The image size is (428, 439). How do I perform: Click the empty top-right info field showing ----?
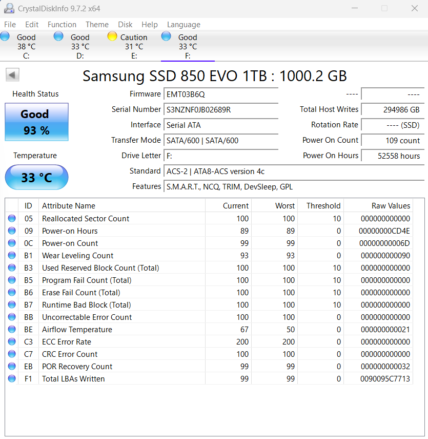(393, 94)
